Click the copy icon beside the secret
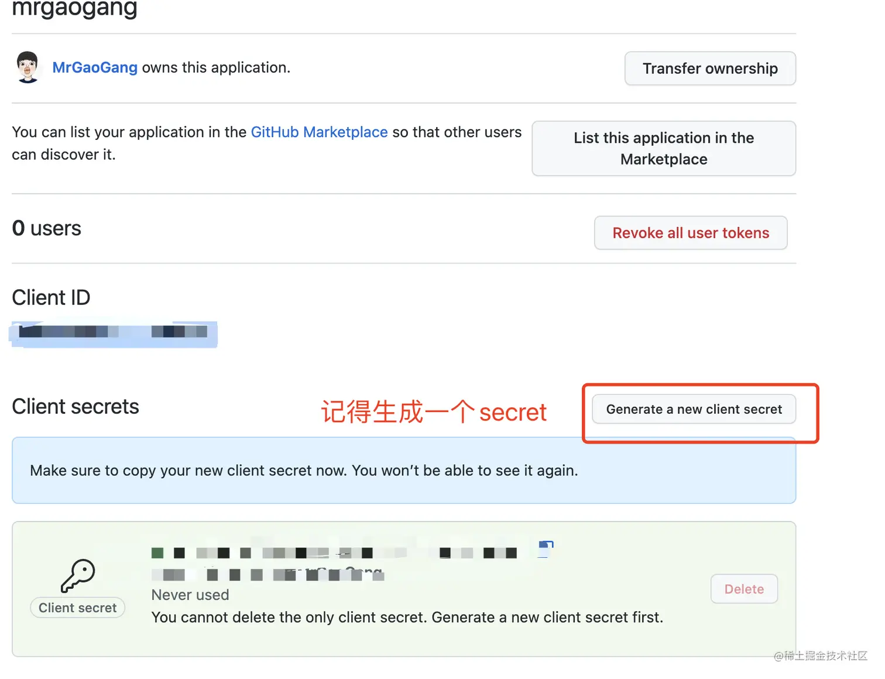The image size is (885, 679). click(x=545, y=548)
